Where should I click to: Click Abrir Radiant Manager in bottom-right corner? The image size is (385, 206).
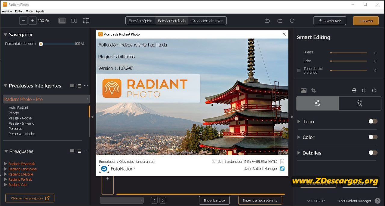(355, 201)
